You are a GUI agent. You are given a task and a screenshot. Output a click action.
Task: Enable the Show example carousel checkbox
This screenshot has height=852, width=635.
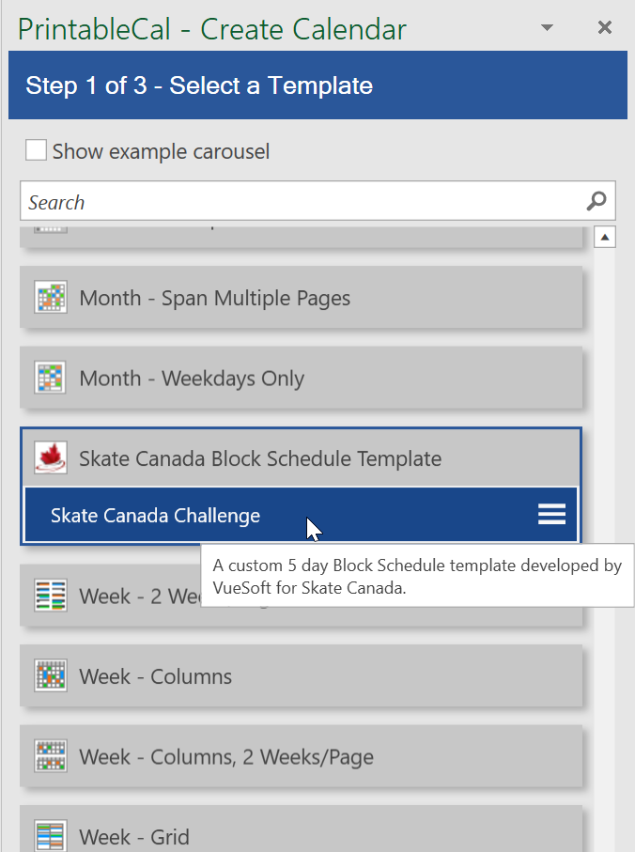tap(37, 150)
